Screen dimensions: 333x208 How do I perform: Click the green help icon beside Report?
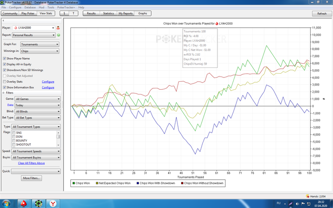coord(59,35)
